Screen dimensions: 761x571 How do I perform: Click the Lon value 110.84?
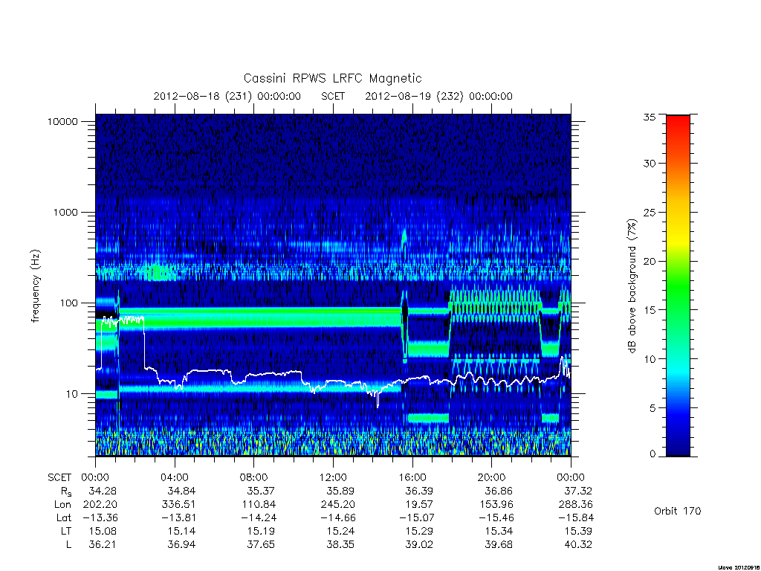(x=258, y=505)
